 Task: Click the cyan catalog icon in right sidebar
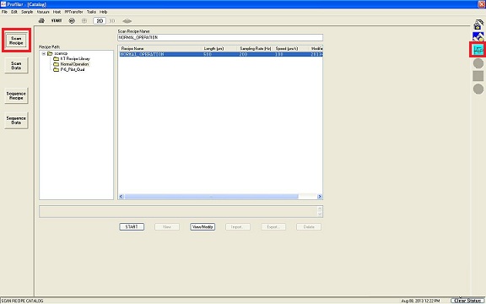point(478,50)
